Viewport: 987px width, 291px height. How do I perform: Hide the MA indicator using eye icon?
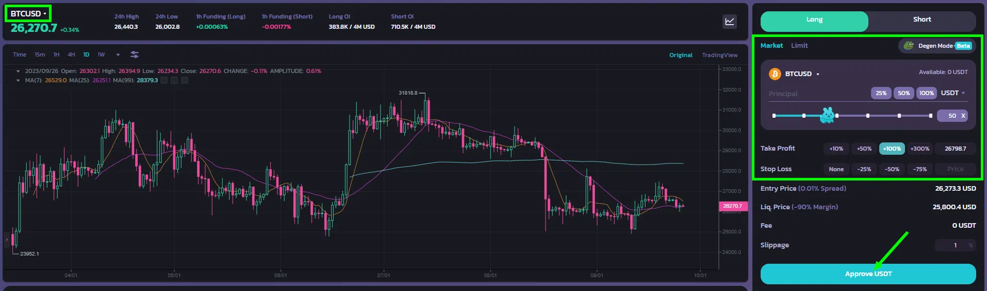click(164, 80)
